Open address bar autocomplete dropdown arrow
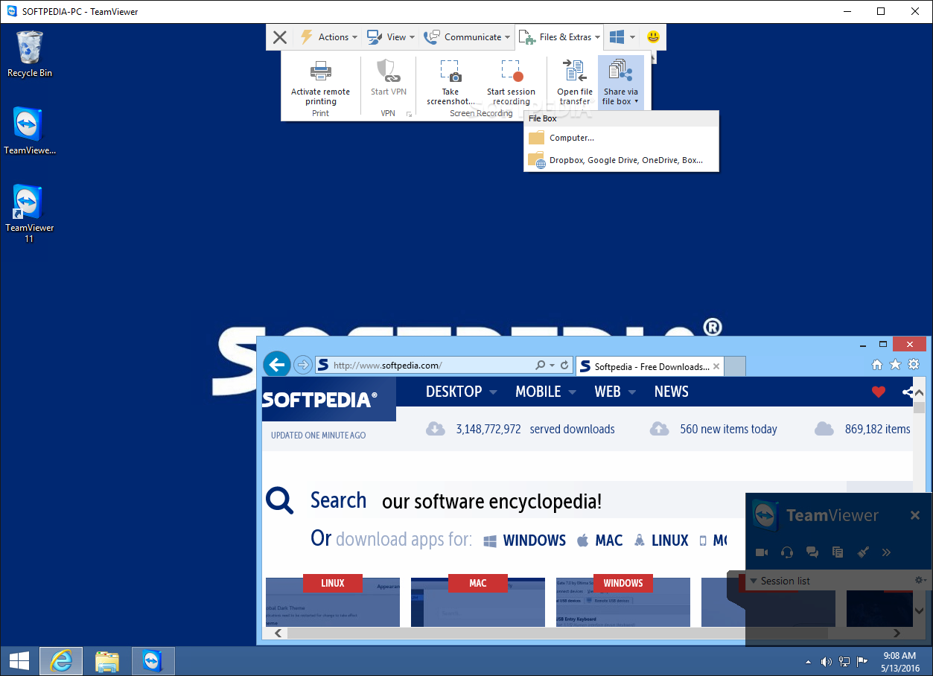The image size is (933, 676). click(552, 366)
